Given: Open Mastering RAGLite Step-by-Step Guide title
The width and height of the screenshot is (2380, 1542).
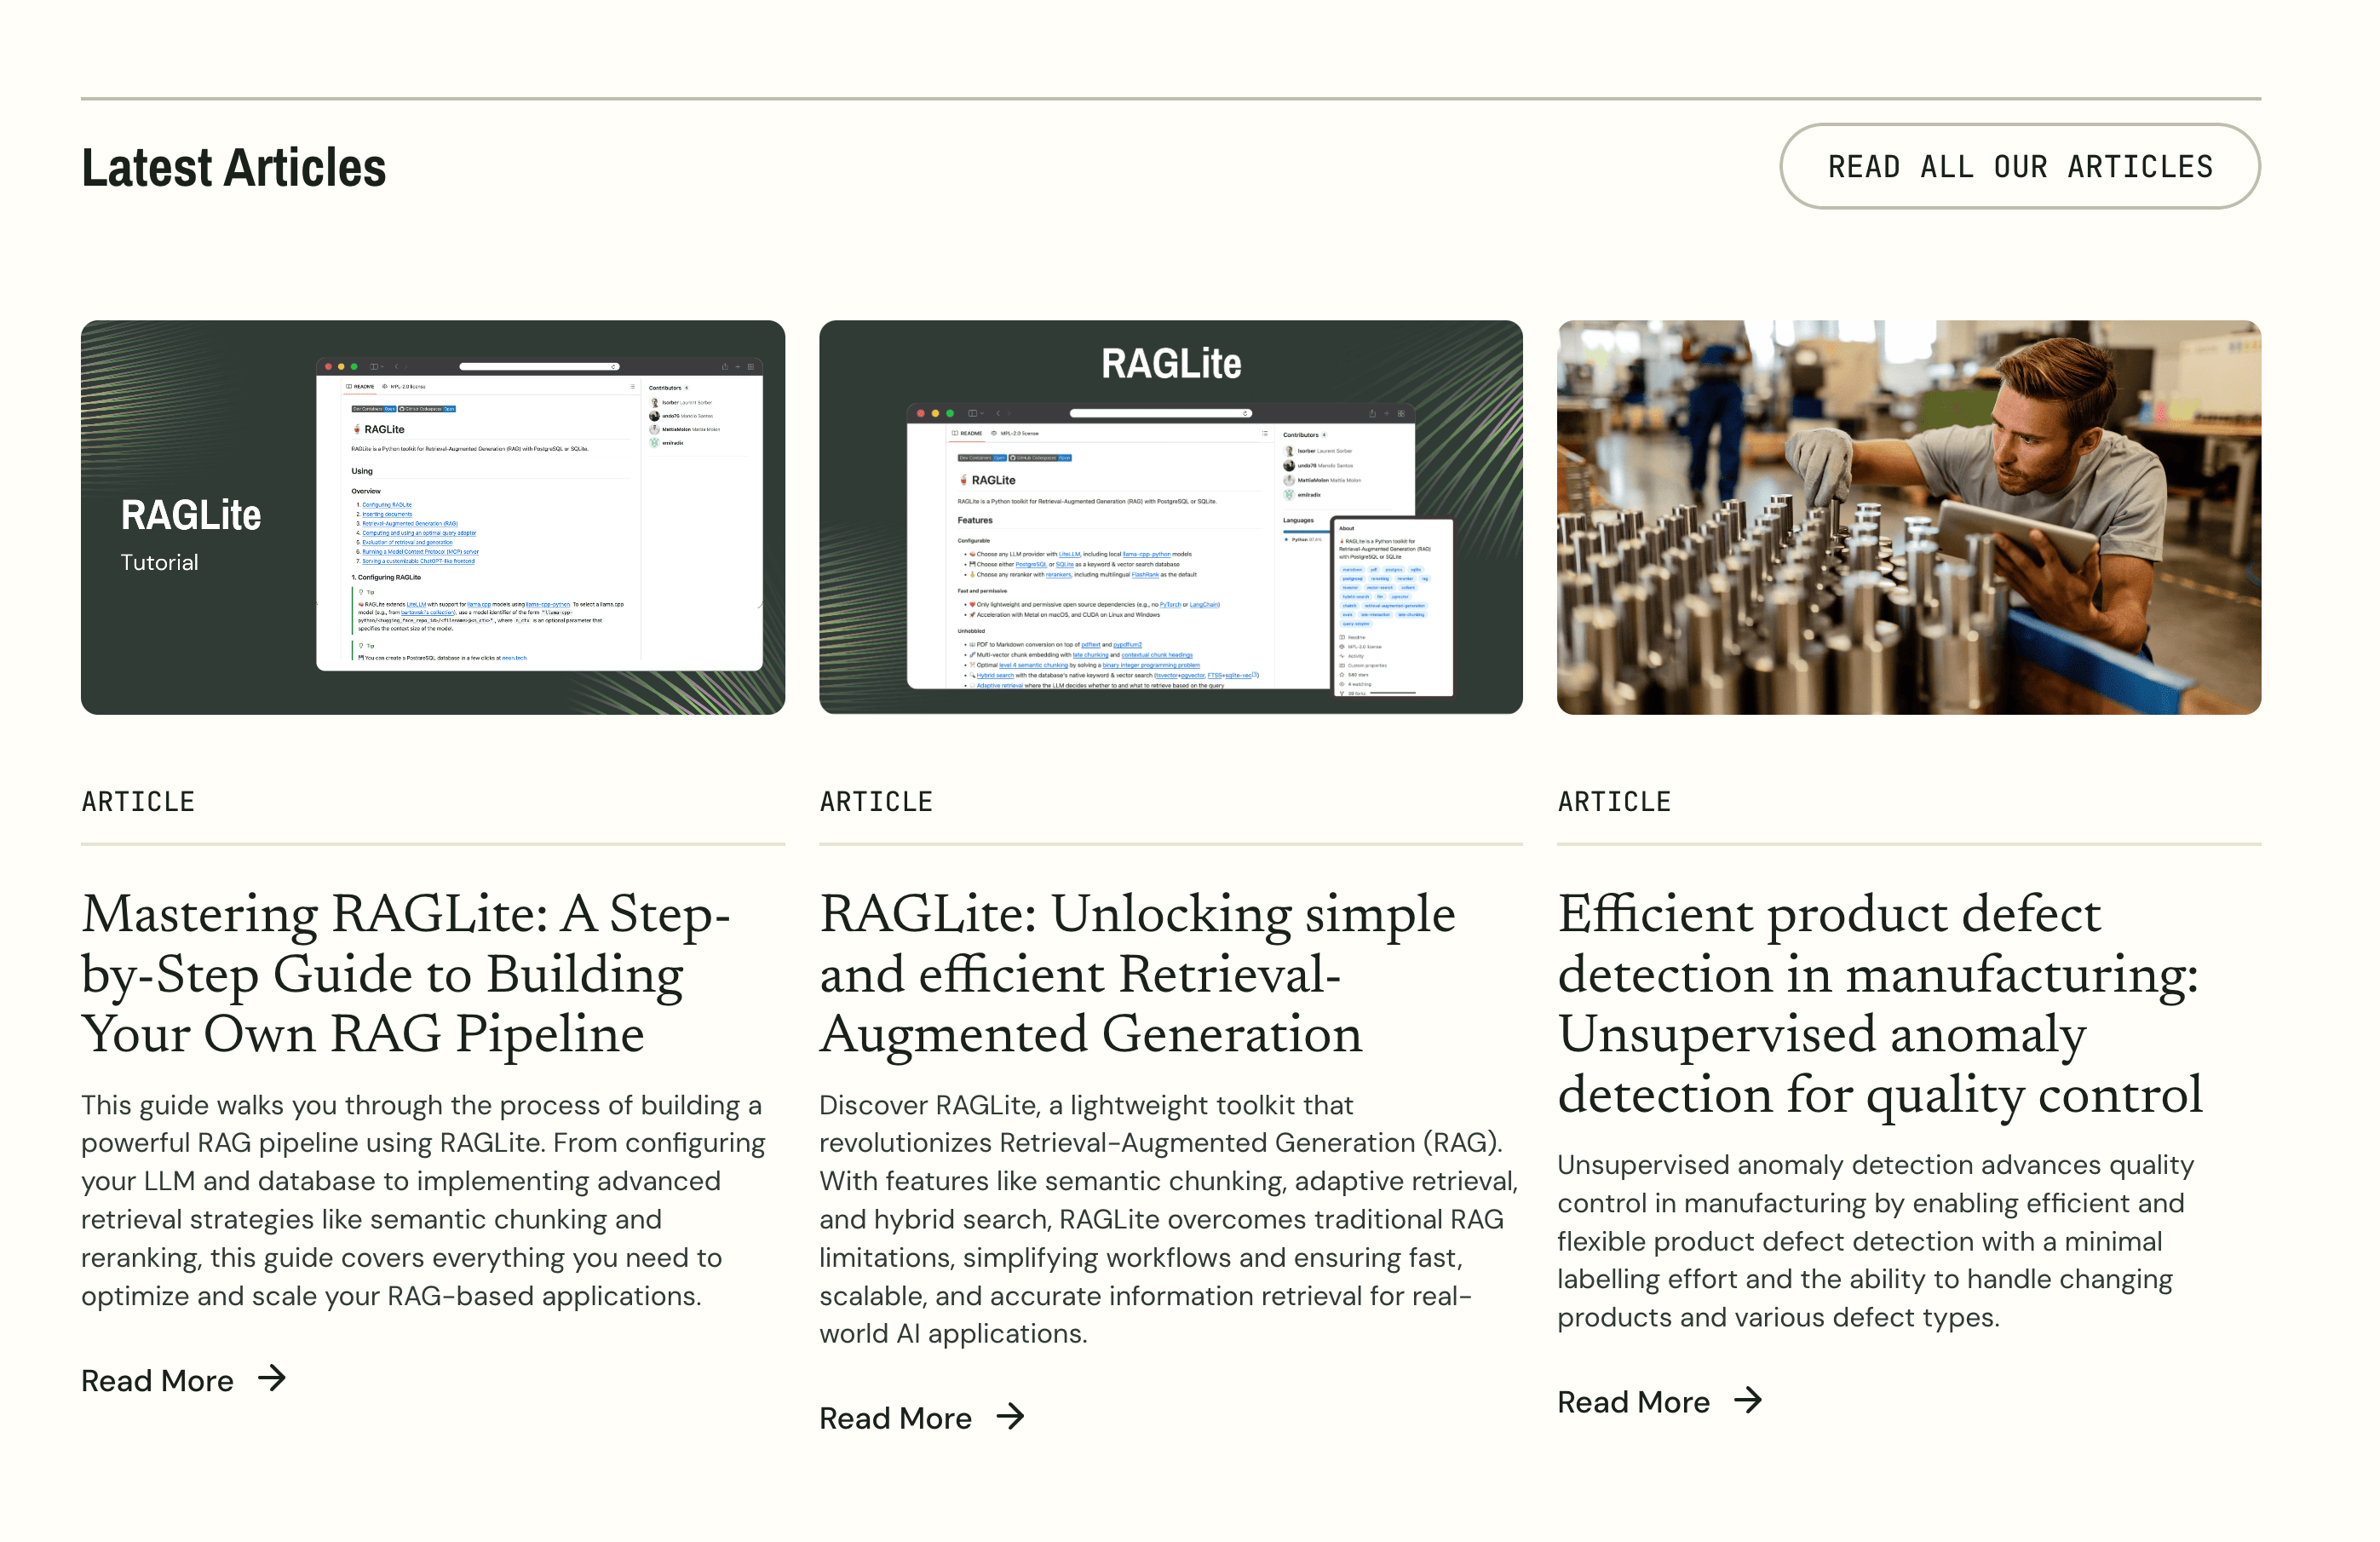Looking at the screenshot, I should (x=405, y=973).
